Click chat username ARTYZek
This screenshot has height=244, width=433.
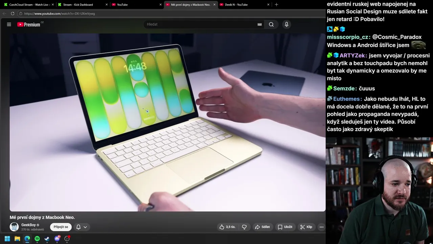click(x=352, y=56)
